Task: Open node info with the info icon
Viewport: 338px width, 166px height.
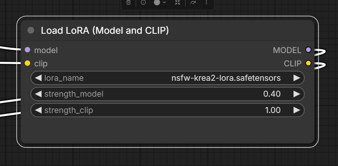Action: click(x=143, y=3)
